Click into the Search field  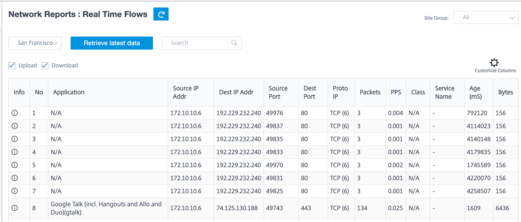[201, 43]
